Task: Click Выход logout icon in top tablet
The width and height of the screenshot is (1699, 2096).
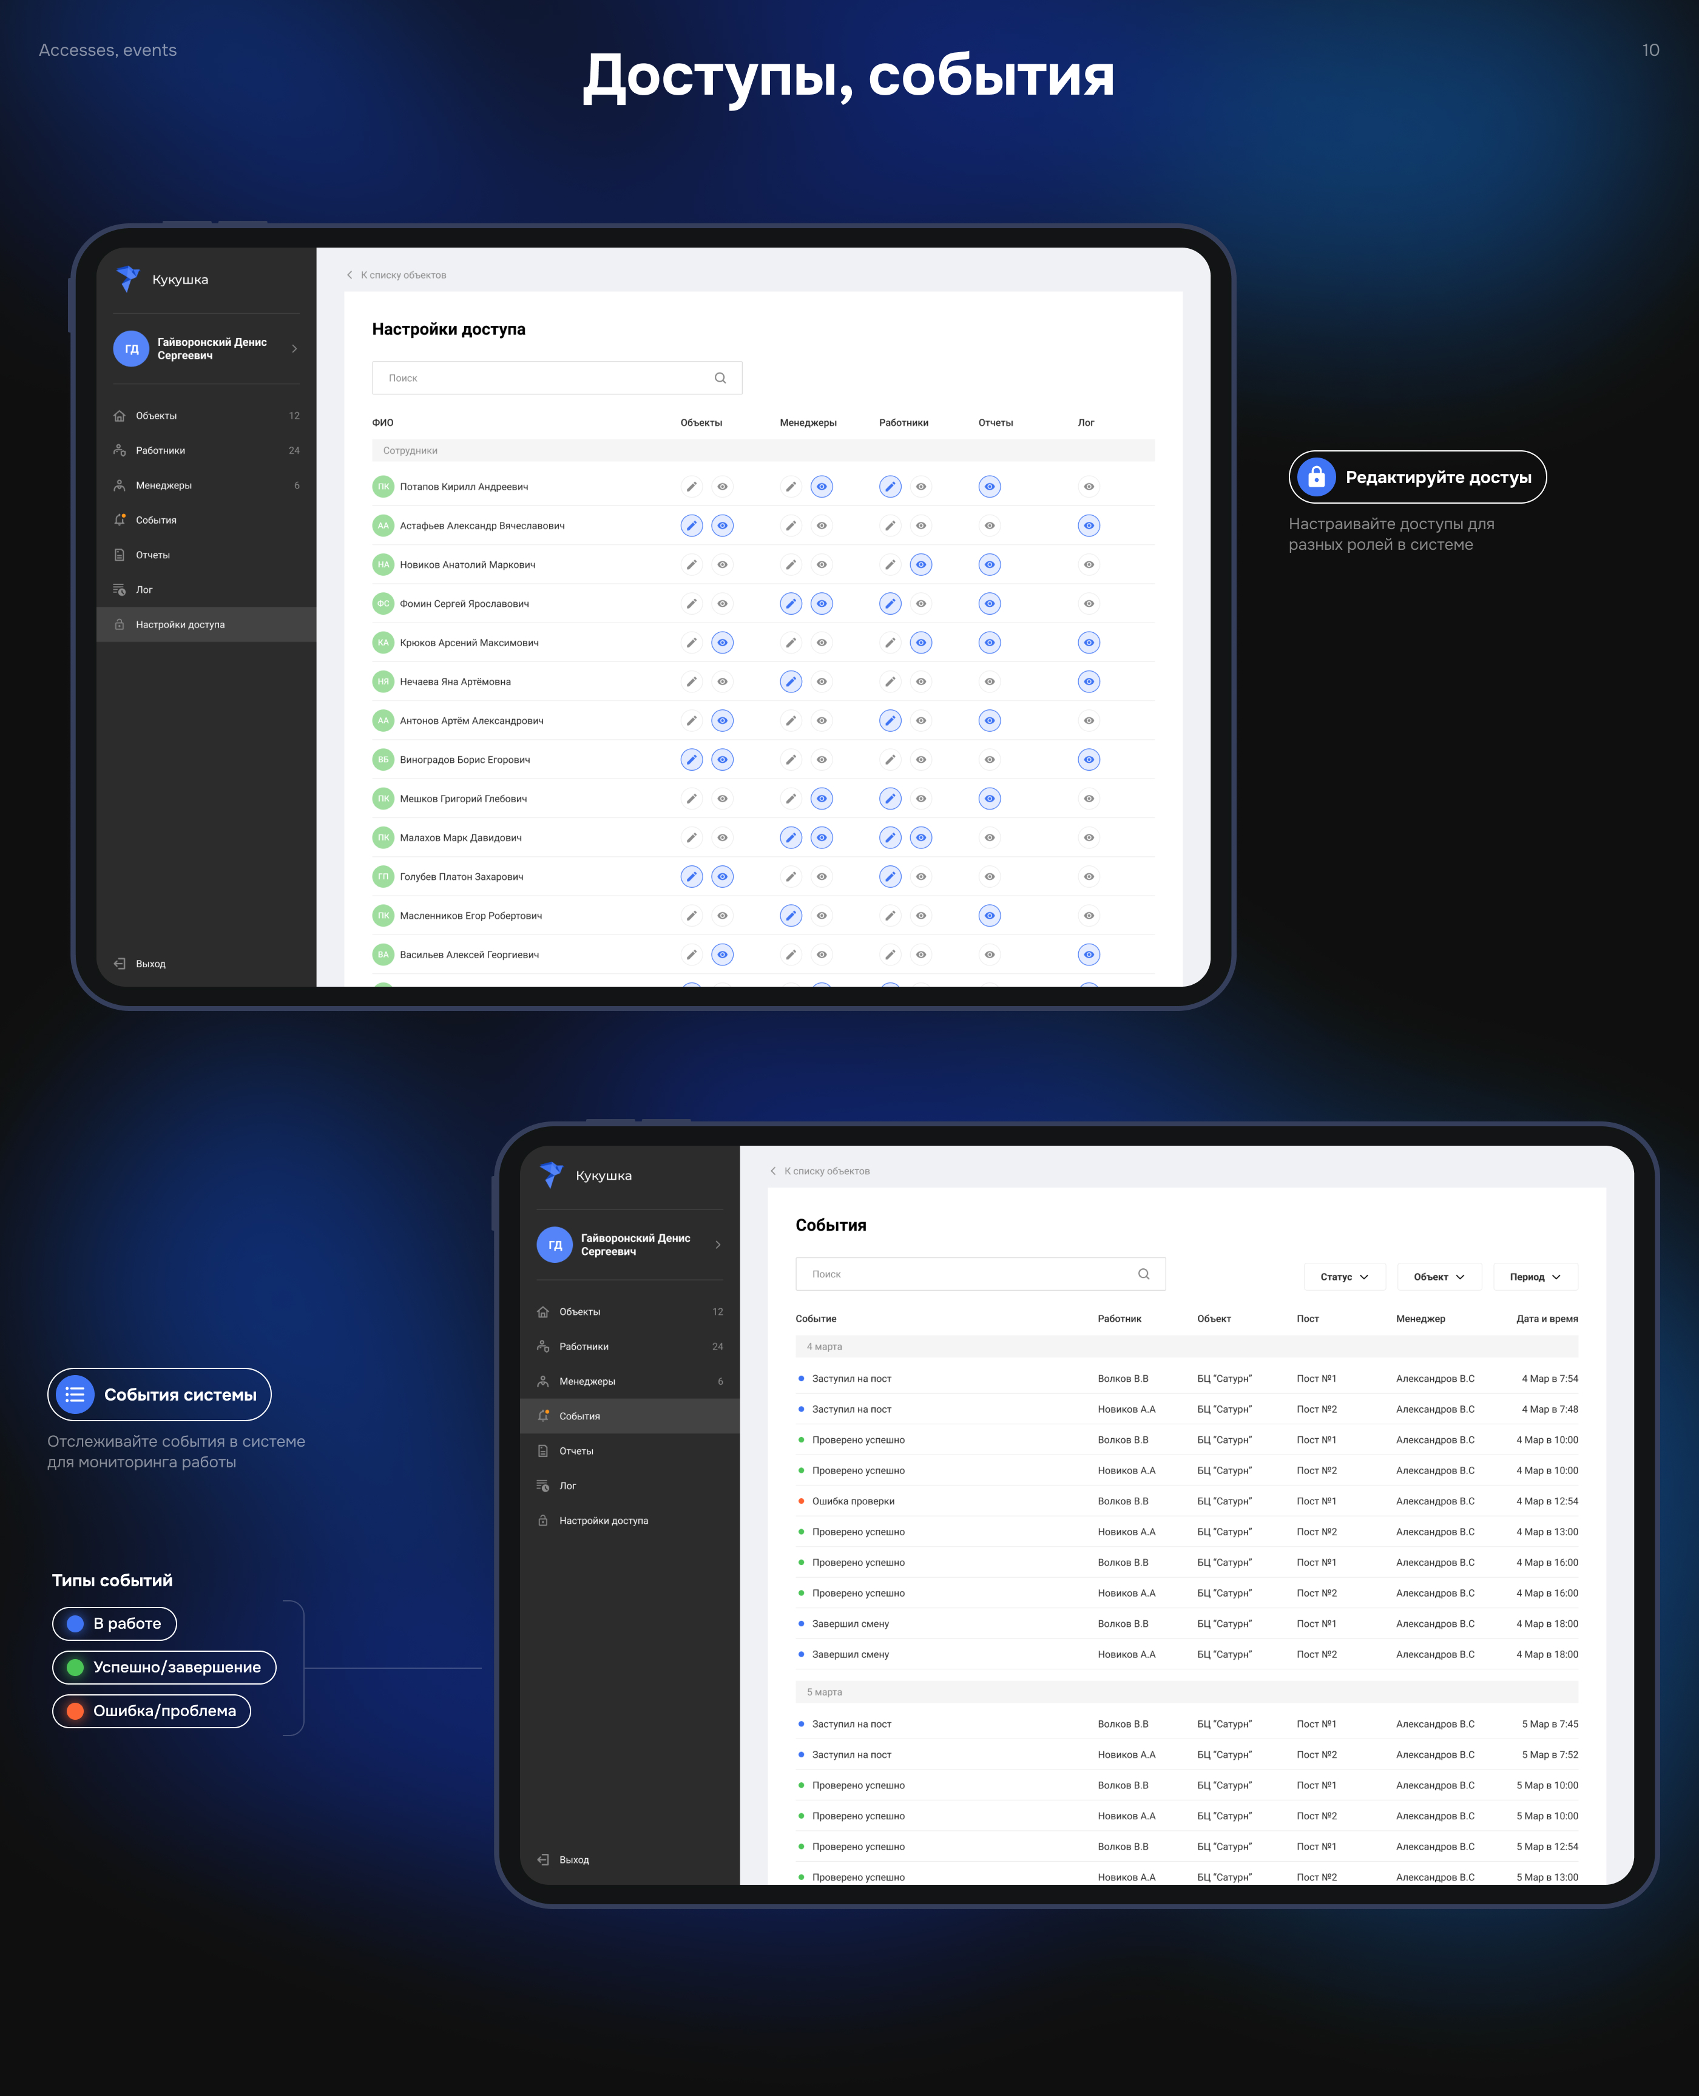Action: pos(120,964)
